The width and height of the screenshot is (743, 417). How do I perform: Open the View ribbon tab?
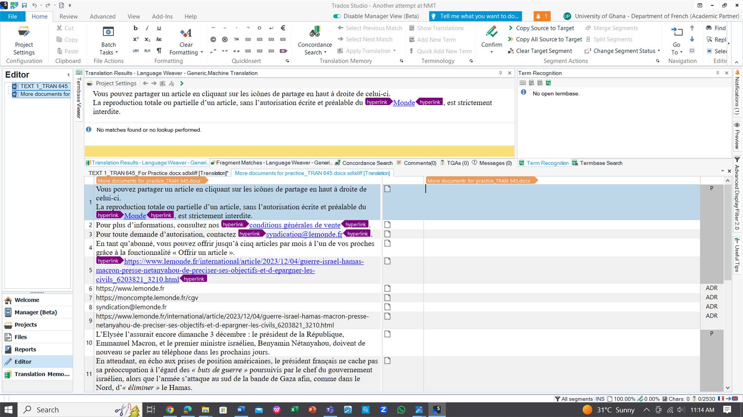[134, 16]
